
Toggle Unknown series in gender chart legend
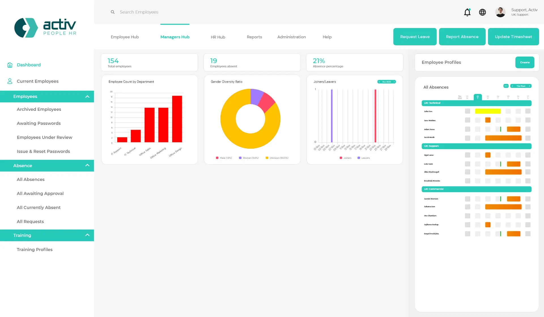[x=277, y=158]
